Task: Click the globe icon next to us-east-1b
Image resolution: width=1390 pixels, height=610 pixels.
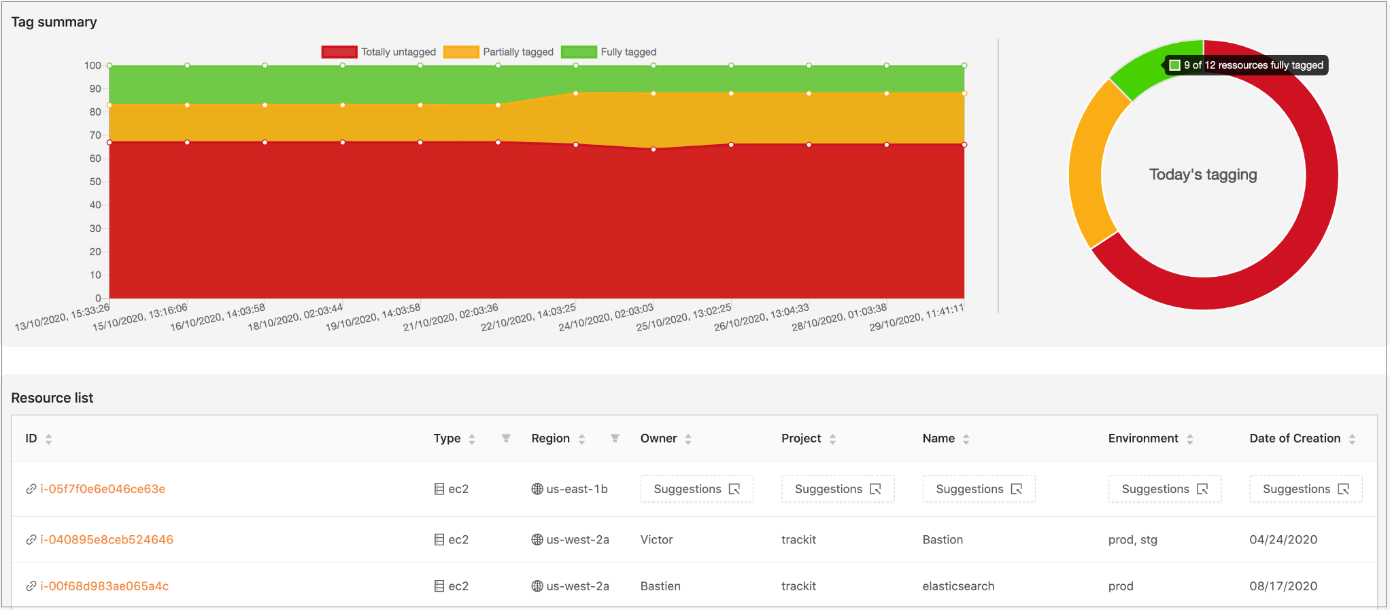Action: point(537,489)
